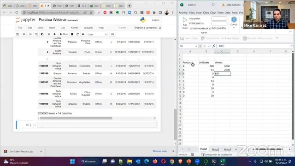295x166 pixels.
Task: Select the Producto header cell in Excel
Action: pyautogui.click(x=190, y=63)
